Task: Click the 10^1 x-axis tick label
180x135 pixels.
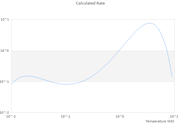Action: (174, 116)
